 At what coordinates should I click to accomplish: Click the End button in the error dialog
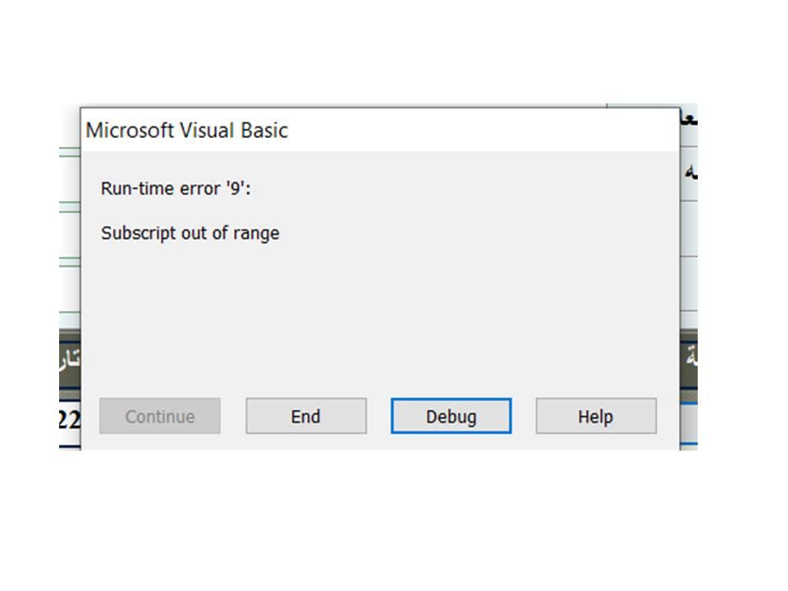pos(306,415)
